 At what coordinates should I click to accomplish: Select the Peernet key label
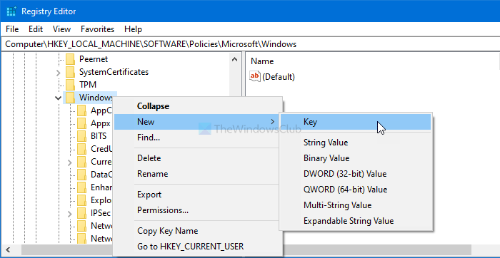(x=94, y=59)
